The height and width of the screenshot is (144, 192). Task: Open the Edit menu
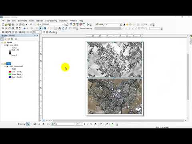8,21
